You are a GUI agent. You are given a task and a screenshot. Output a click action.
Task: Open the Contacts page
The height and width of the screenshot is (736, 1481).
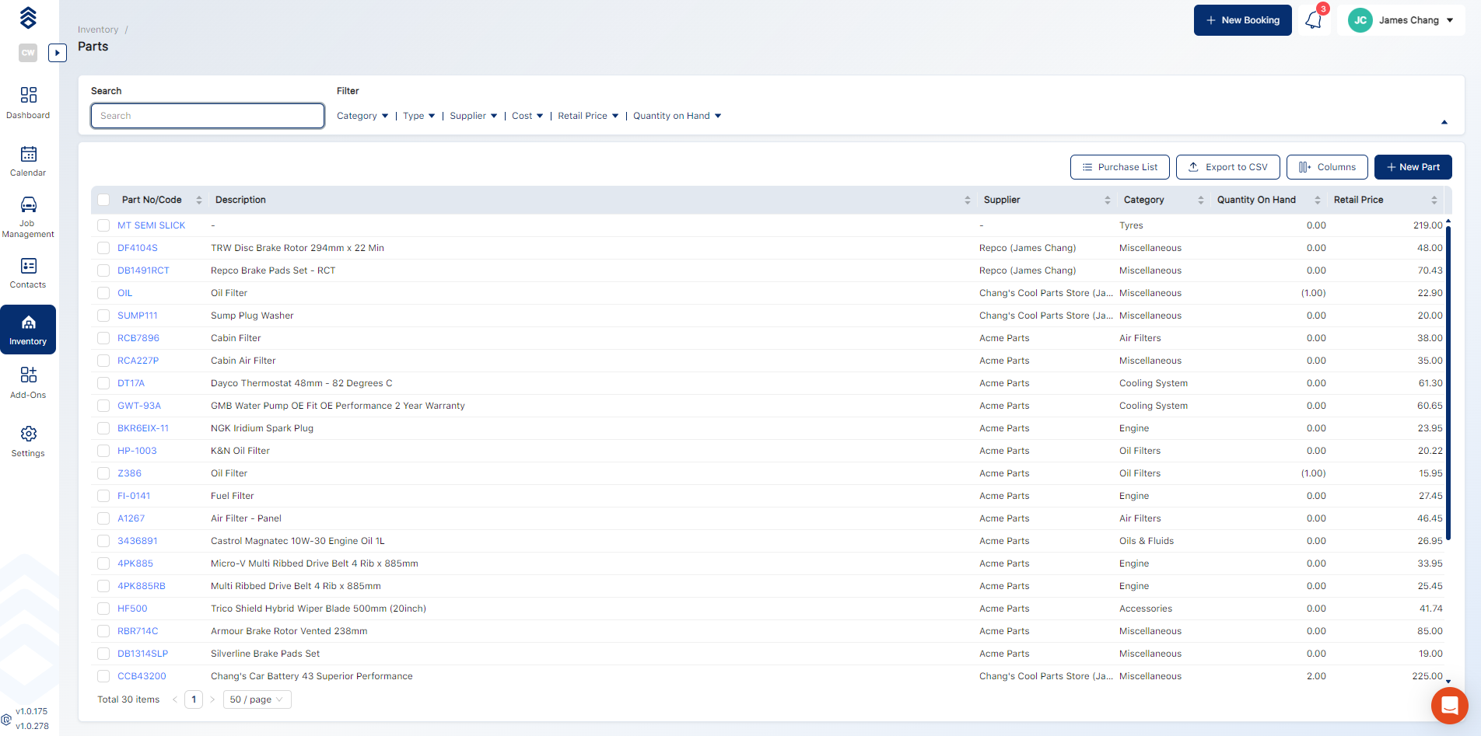(x=28, y=272)
